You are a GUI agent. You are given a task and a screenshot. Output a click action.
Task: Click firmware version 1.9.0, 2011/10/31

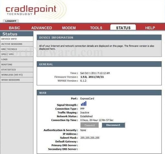92,77
